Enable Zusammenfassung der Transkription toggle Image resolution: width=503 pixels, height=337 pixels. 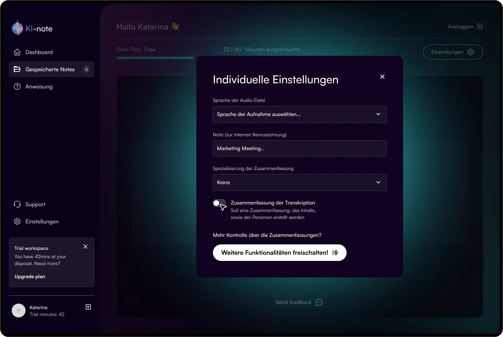pyautogui.click(x=219, y=203)
